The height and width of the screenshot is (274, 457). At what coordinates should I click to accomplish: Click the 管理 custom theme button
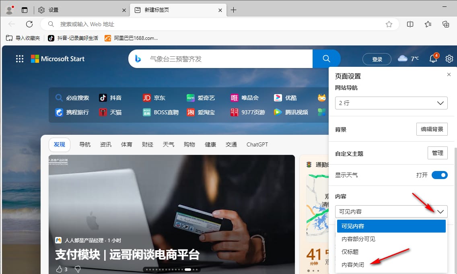pos(437,153)
